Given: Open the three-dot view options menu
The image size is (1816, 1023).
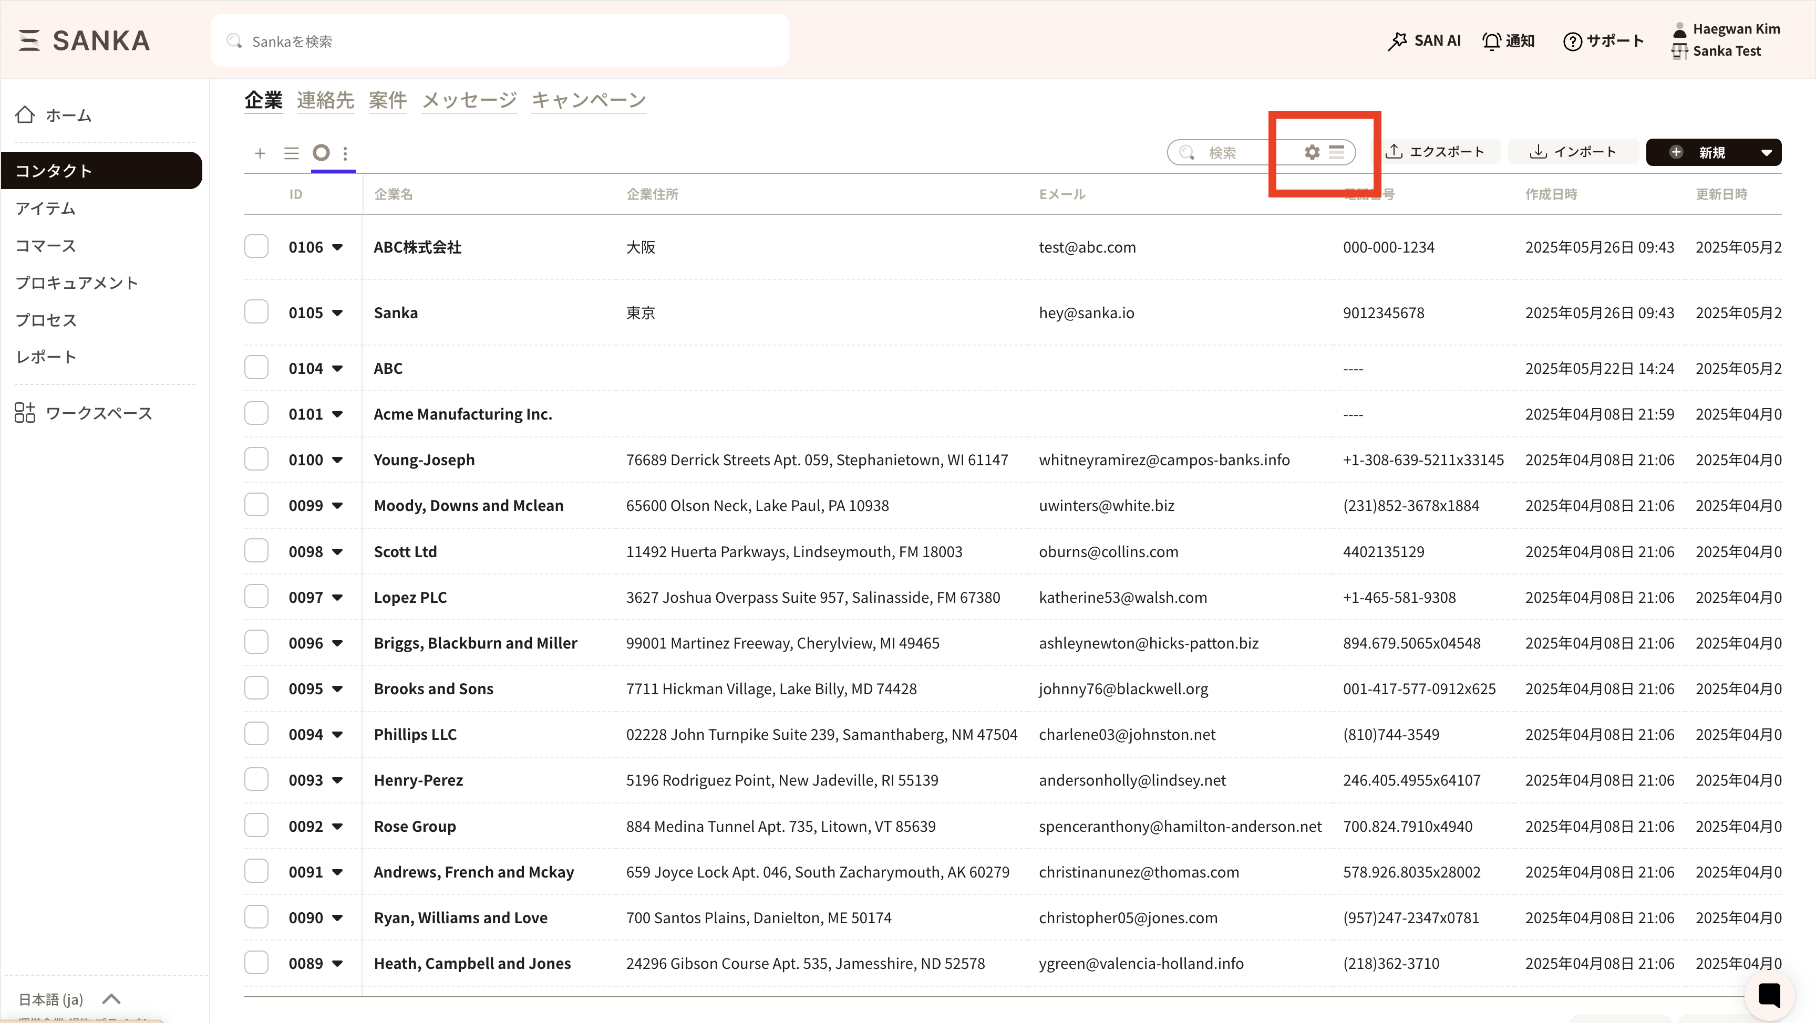Looking at the screenshot, I should point(345,153).
